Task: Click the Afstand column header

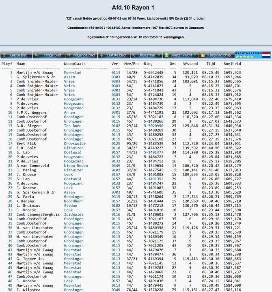Action: click(x=190, y=64)
